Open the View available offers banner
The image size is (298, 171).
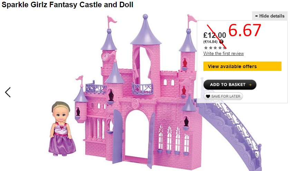pyautogui.click(x=242, y=66)
